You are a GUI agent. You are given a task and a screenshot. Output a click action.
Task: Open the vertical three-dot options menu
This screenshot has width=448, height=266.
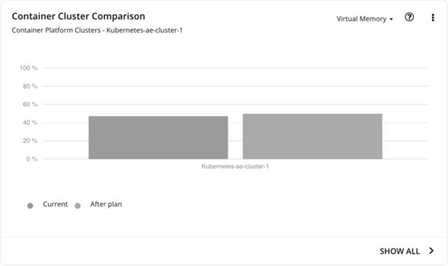point(433,17)
